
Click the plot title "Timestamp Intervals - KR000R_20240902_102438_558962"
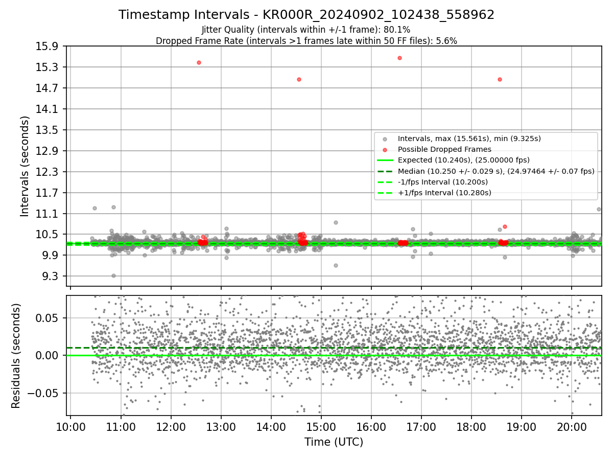306,15
